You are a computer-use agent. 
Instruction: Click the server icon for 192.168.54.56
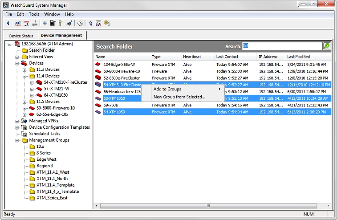[x=17, y=44]
